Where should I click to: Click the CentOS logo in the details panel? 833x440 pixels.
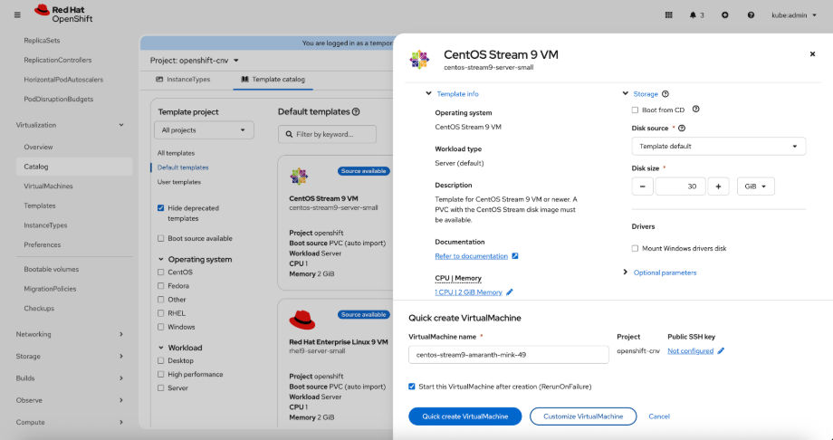coord(419,60)
